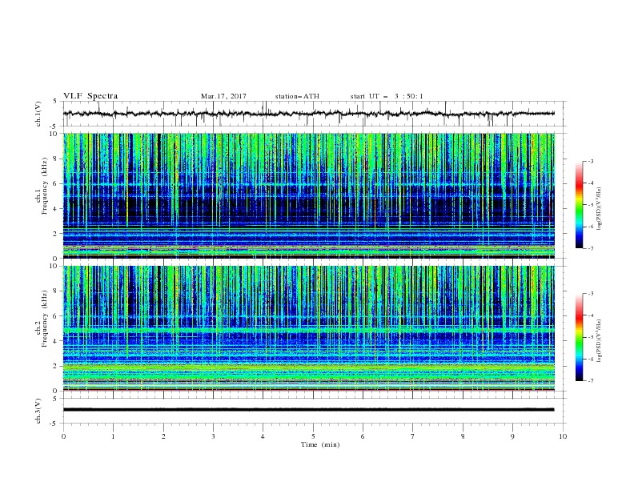Click the "10" kHz tick of ch.1 spectrogram
Screen dimensions: 634x490
point(54,134)
